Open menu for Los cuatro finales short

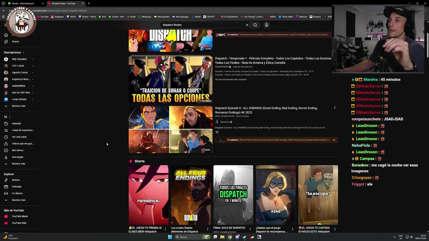pyautogui.click(x=207, y=229)
